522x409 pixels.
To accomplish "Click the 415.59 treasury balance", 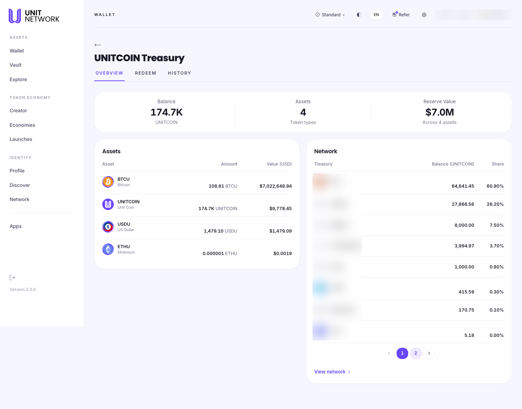I will [x=467, y=292].
